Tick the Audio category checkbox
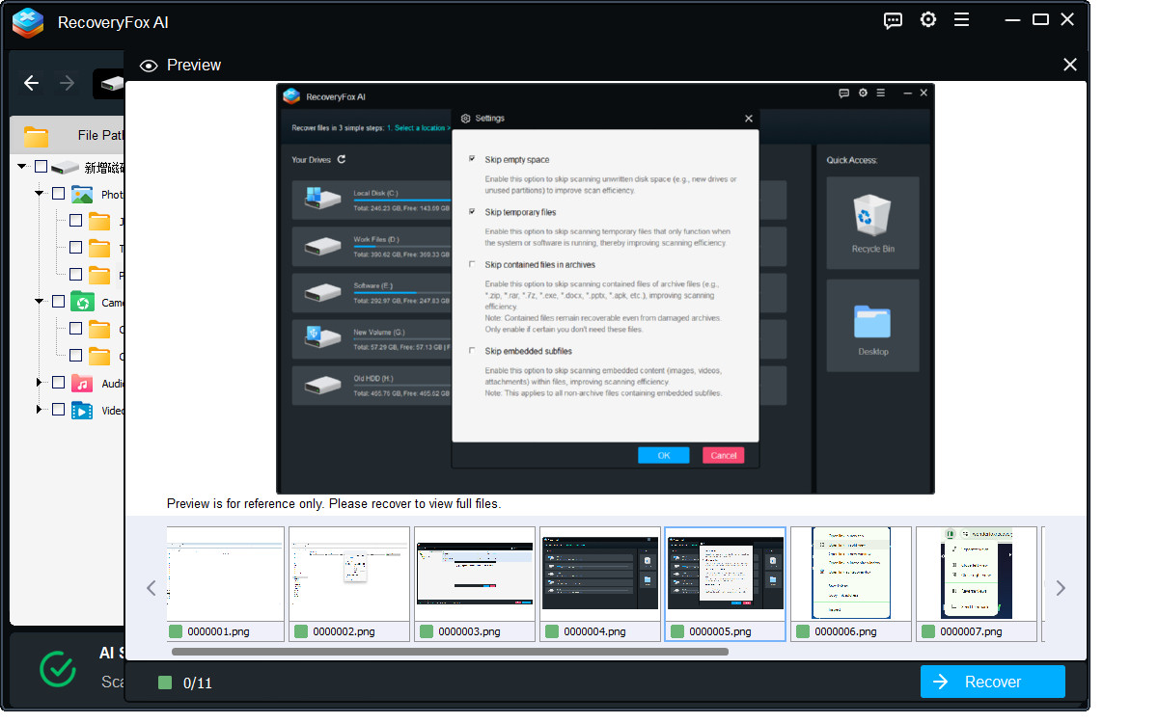The height and width of the screenshot is (723, 1158). pos(58,383)
